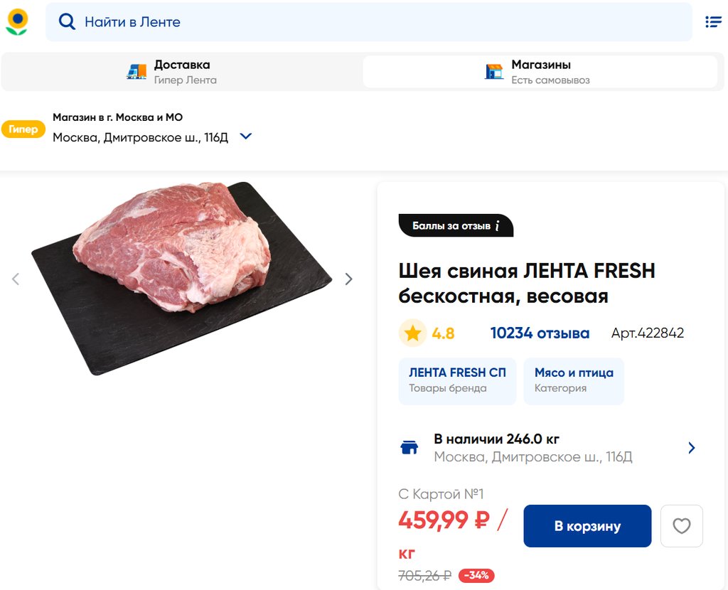Click the info icon on the review points badge
Screen dimensions: 728x590
498,226
